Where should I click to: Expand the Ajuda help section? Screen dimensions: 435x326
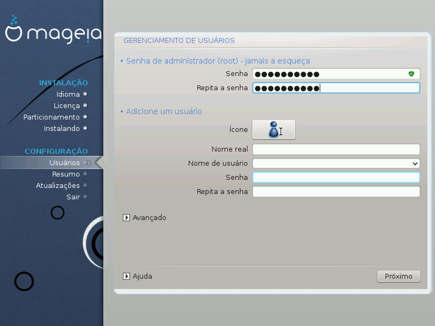138,277
